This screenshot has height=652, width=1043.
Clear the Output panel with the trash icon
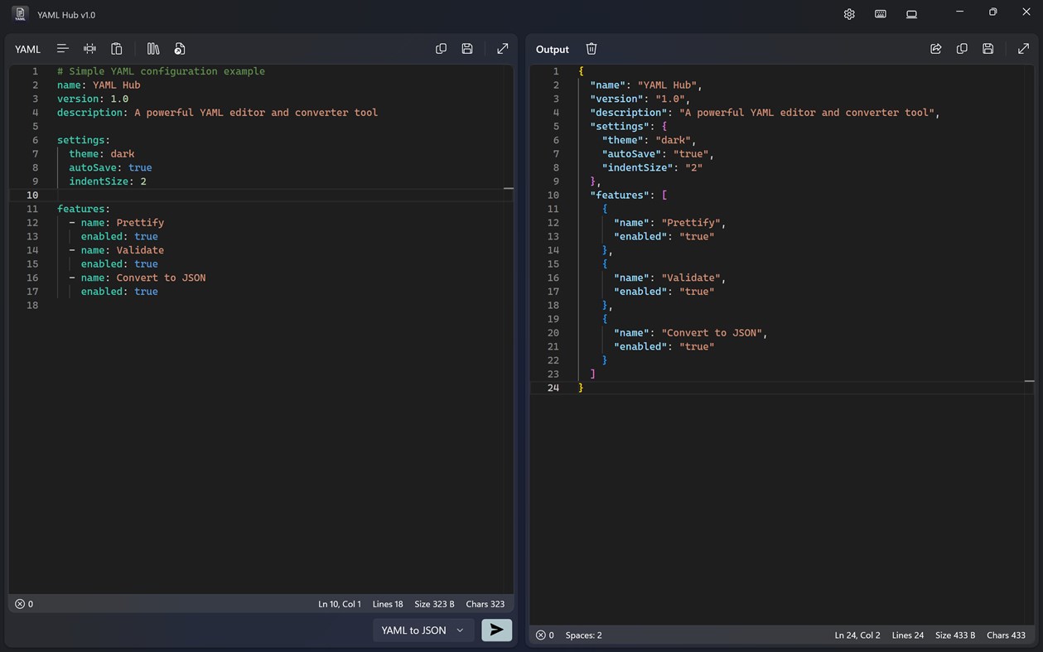592,49
